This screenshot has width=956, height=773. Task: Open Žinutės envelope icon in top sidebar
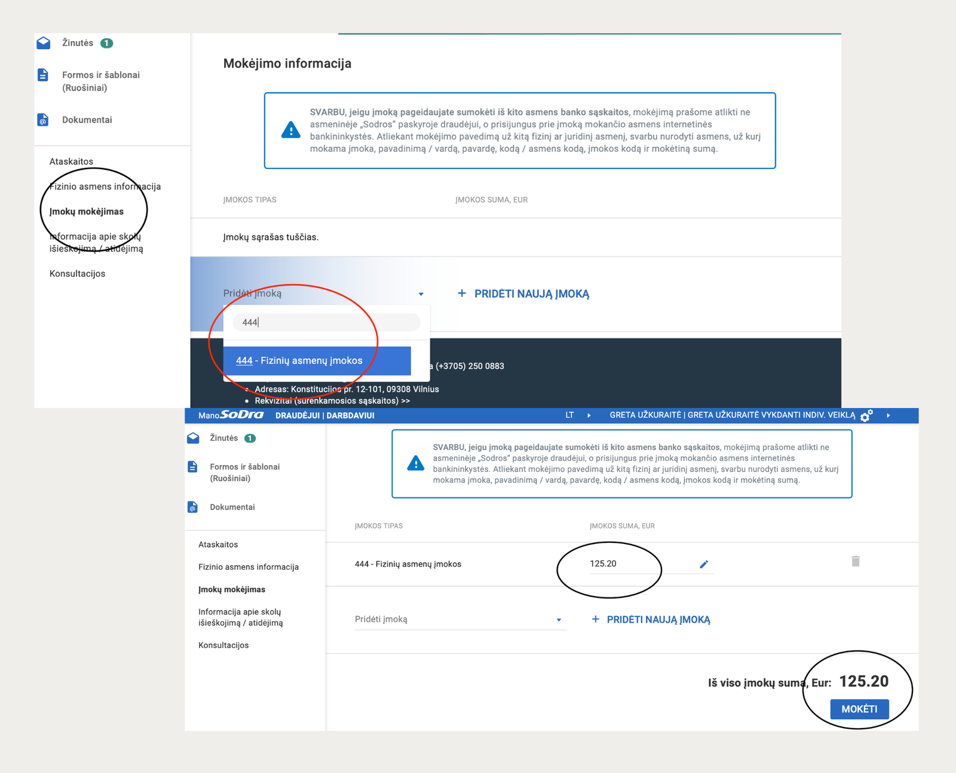coord(44,43)
